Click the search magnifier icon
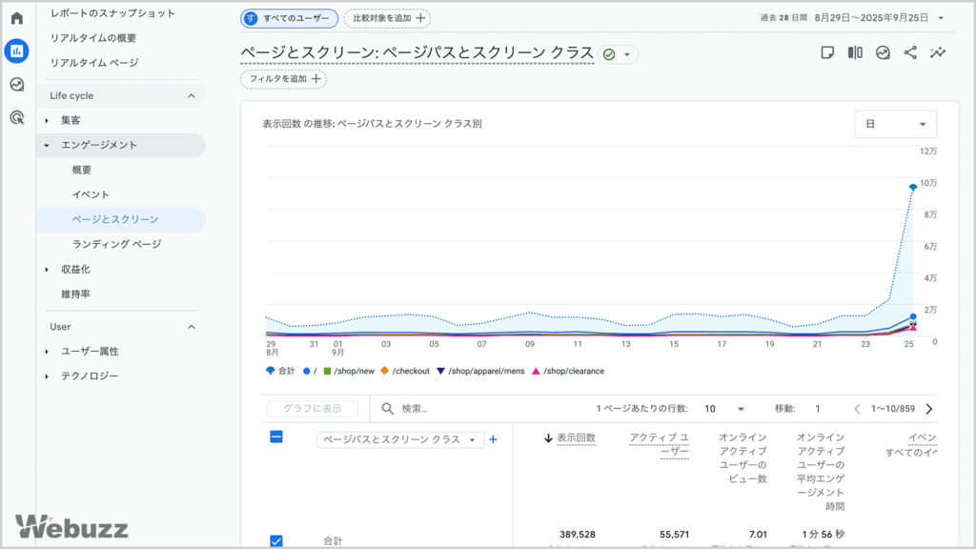Viewport: 976px width, 549px height. click(x=387, y=409)
